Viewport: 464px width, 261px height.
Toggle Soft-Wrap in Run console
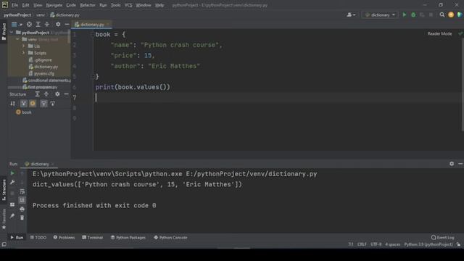pos(22,191)
